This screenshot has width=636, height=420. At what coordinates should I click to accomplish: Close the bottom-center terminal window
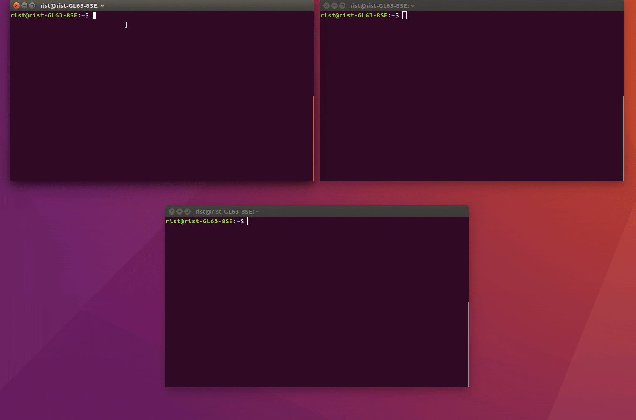171,211
